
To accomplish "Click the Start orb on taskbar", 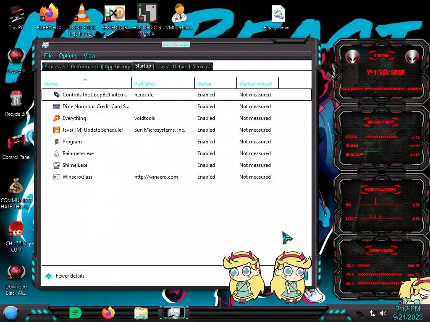I will point(11,313).
